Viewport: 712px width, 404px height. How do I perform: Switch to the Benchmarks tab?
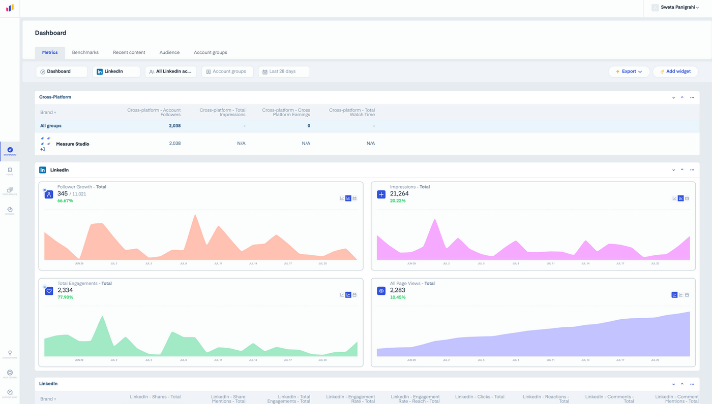(85, 52)
